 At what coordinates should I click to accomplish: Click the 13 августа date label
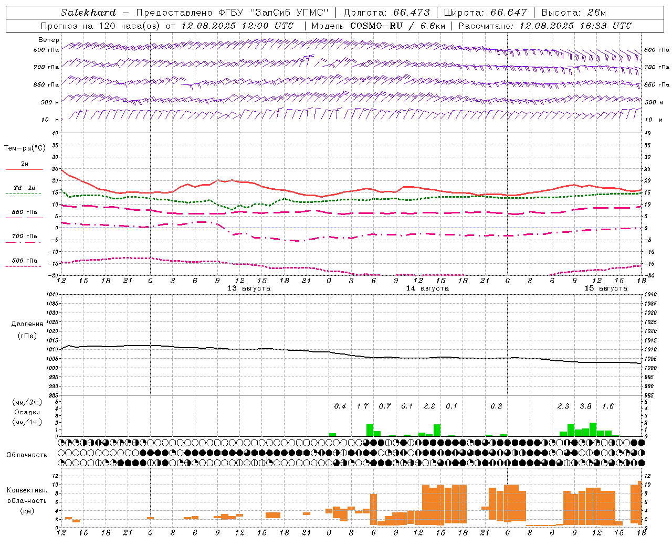[249, 288]
